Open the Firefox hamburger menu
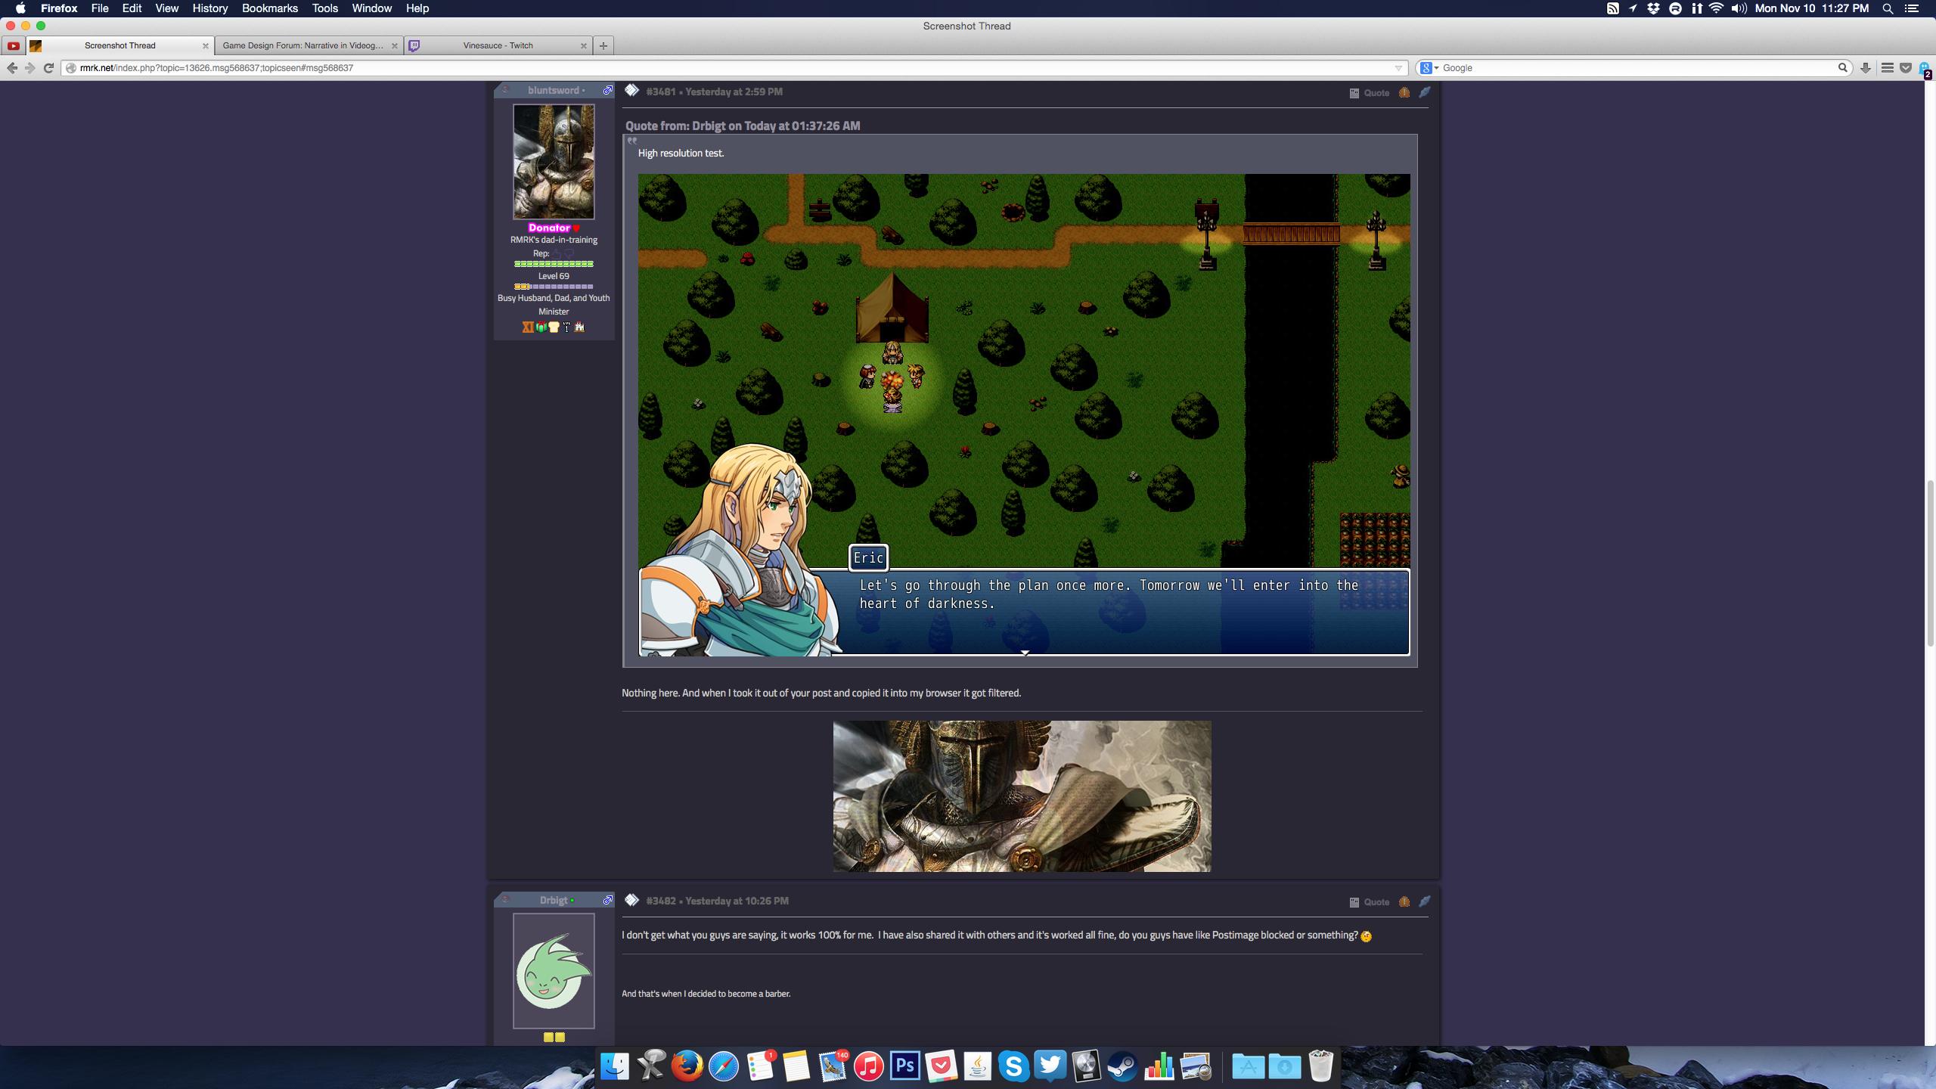The height and width of the screenshot is (1089, 1936). (x=1887, y=68)
